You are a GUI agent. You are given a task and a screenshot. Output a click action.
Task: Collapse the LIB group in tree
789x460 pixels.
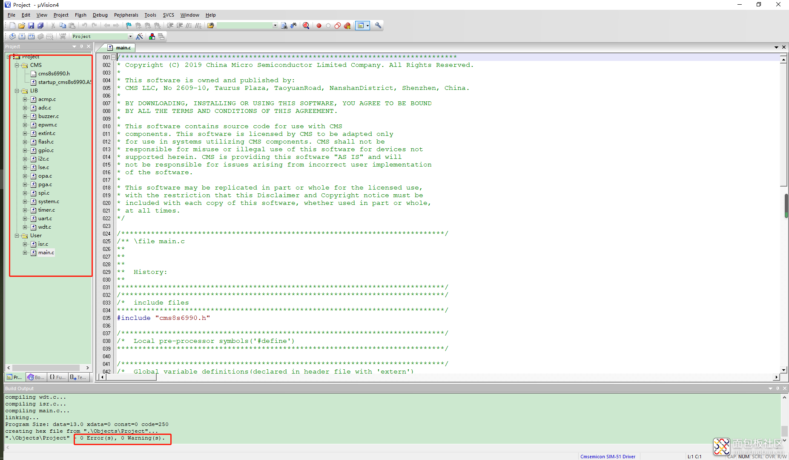(17, 91)
